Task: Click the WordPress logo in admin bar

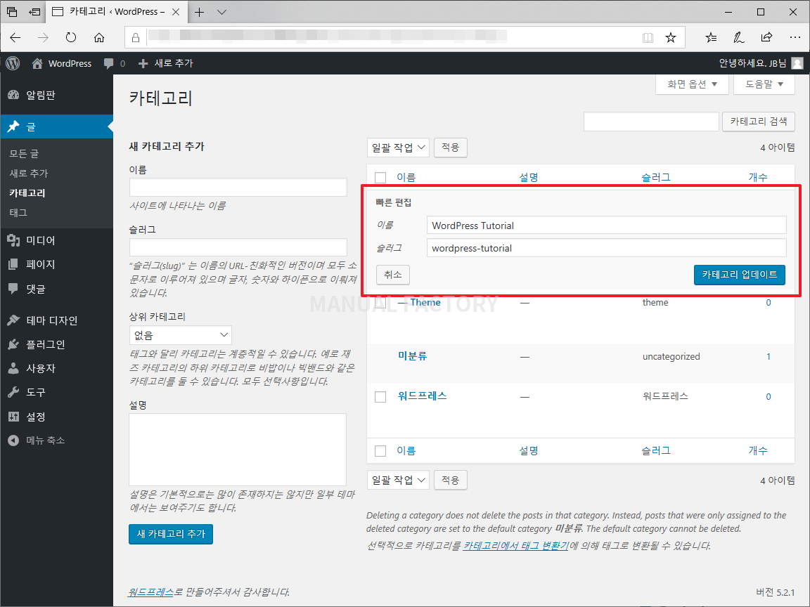Action: coord(13,63)
